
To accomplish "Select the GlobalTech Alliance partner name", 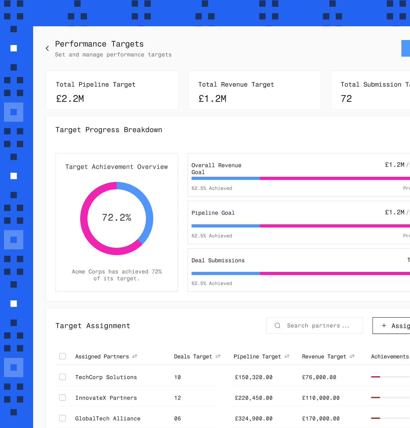I will point(108,418).
